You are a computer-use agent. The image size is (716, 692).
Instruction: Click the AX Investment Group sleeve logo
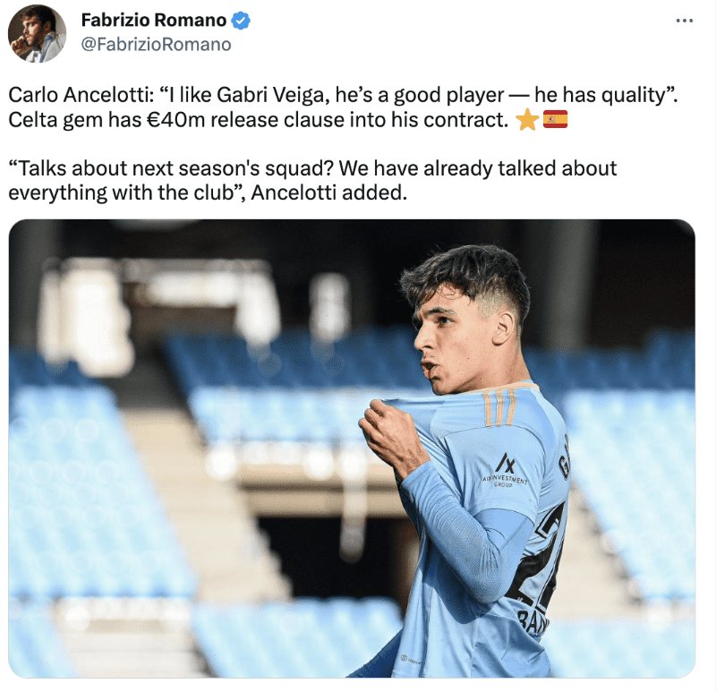505,471
